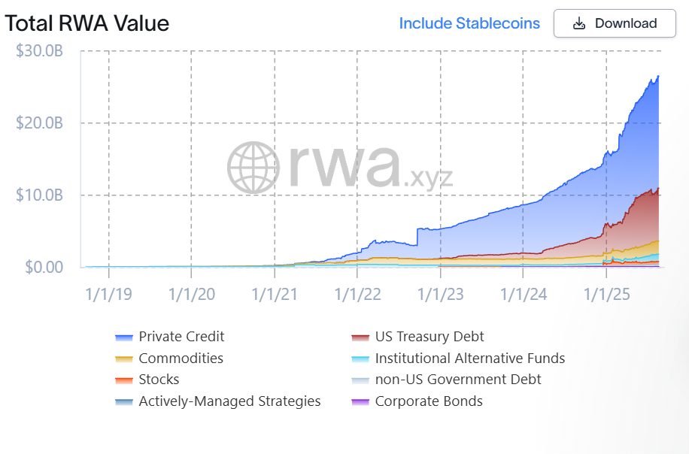Hide the Stocks series in legend
The image size is (689, 454).
click(159, 380)
